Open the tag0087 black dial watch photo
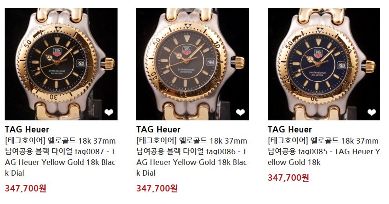Viewport: 389px width, 204px height. (61, 64)
